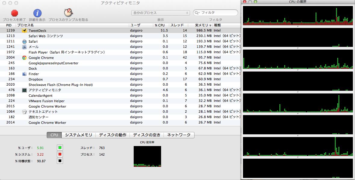Click the red % システム color swatch
Viewport: 355px width, 180px height.
(60, 154)
